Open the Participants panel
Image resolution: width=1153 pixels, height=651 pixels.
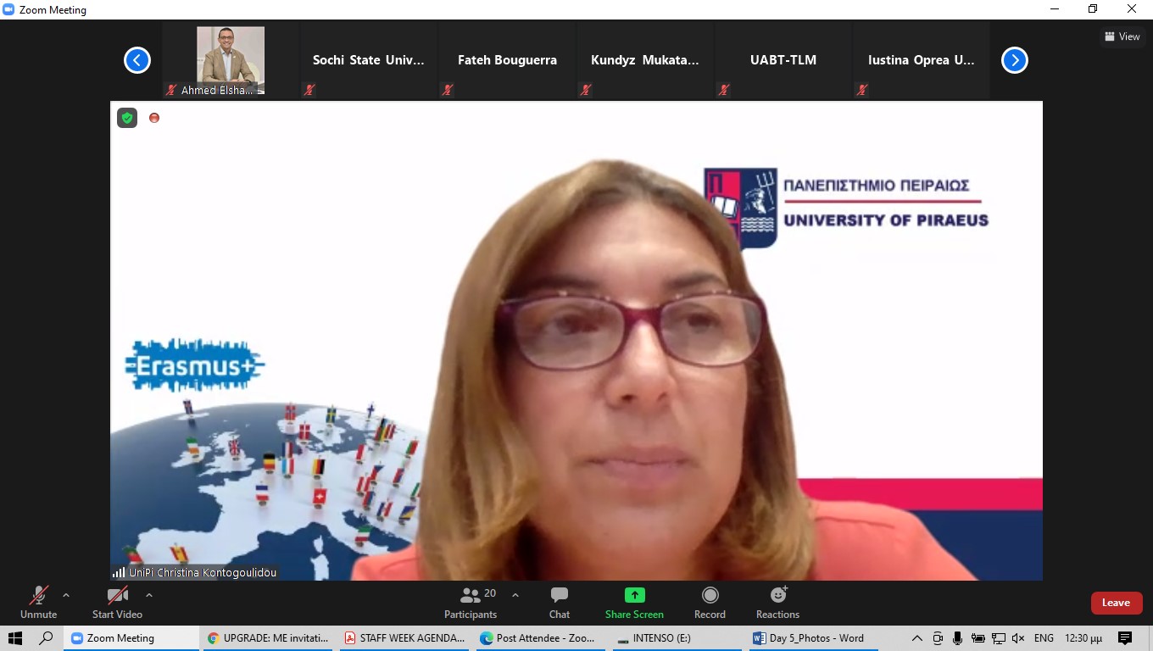coord(471,603)
